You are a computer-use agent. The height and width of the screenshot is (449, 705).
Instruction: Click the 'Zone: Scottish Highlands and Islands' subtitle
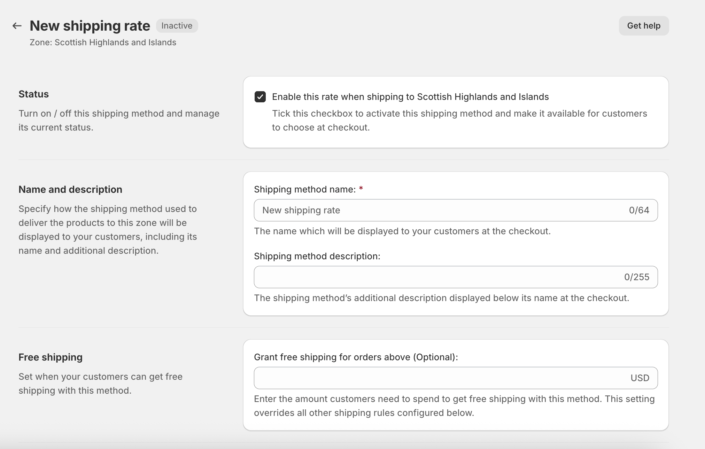[x=103, y=42]
